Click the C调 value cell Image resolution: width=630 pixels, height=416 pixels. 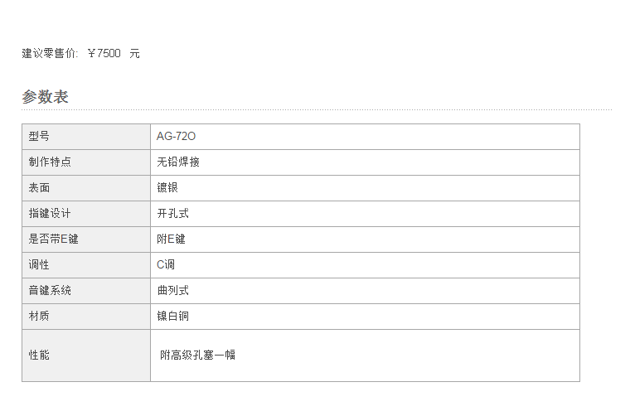365,265
